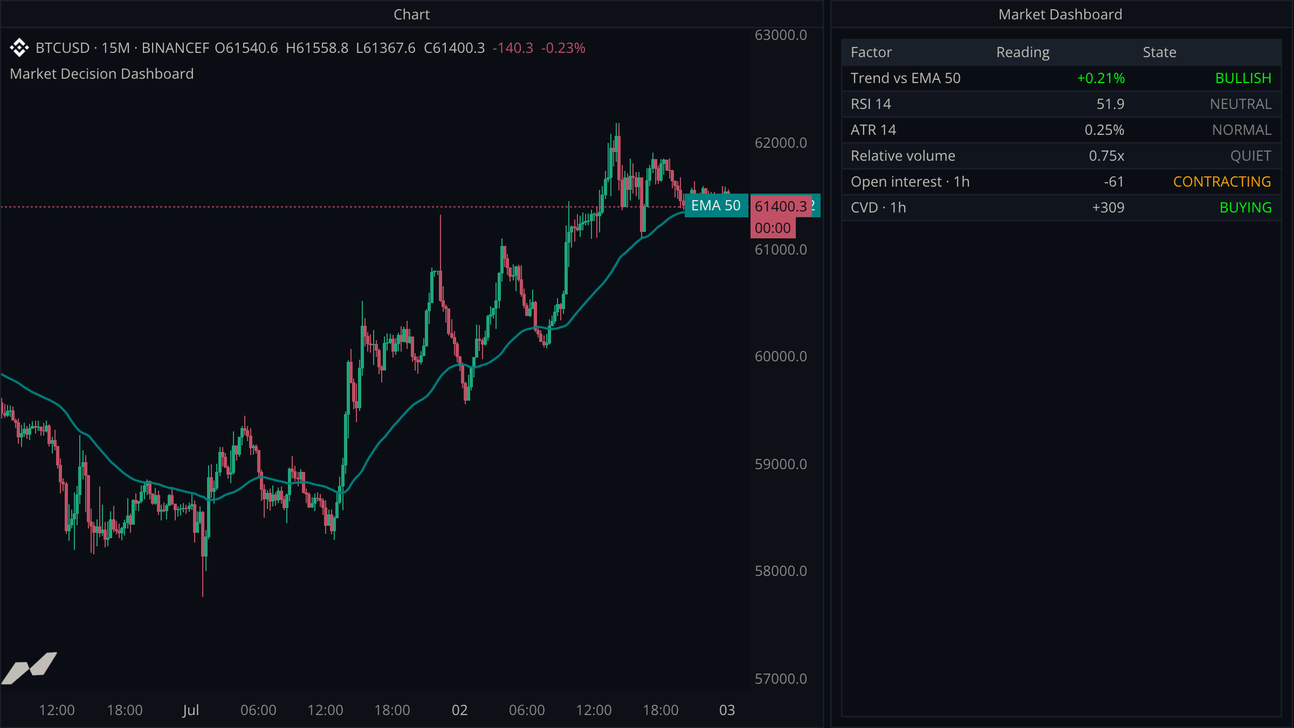The height and width of the screenshot is (728, 1294).
Task: Select the CVD · 1h row label
Action: pyautogui.click(x=878, y=208)
